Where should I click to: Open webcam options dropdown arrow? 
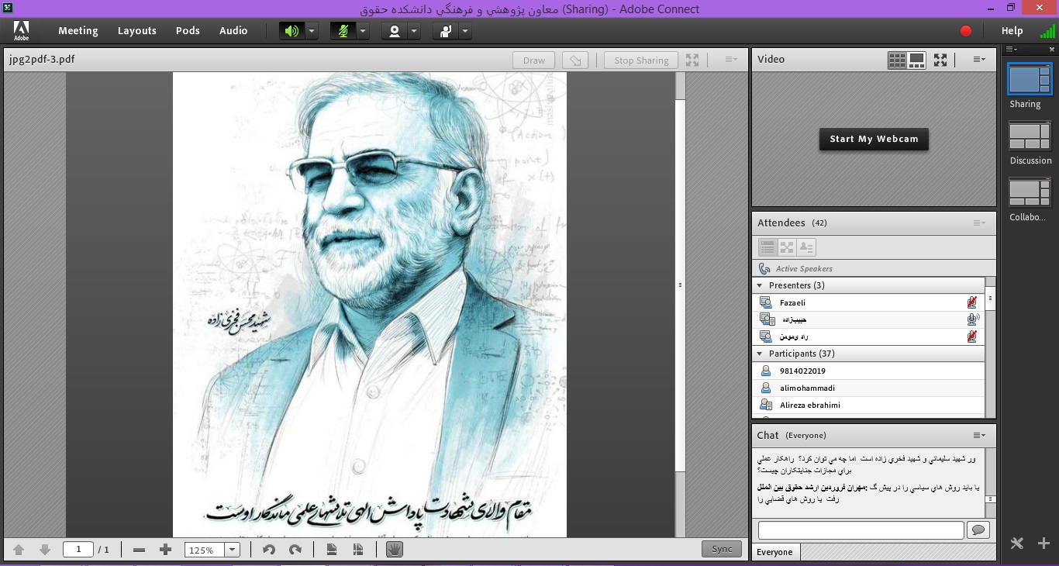pos(414,31)
